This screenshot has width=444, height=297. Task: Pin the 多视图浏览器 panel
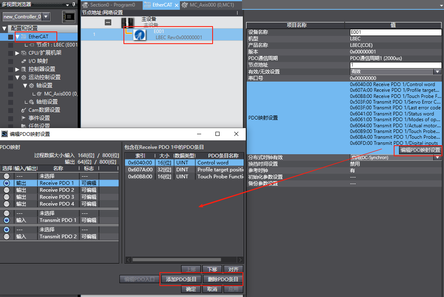pyautogui.click(x=74, y=4)
